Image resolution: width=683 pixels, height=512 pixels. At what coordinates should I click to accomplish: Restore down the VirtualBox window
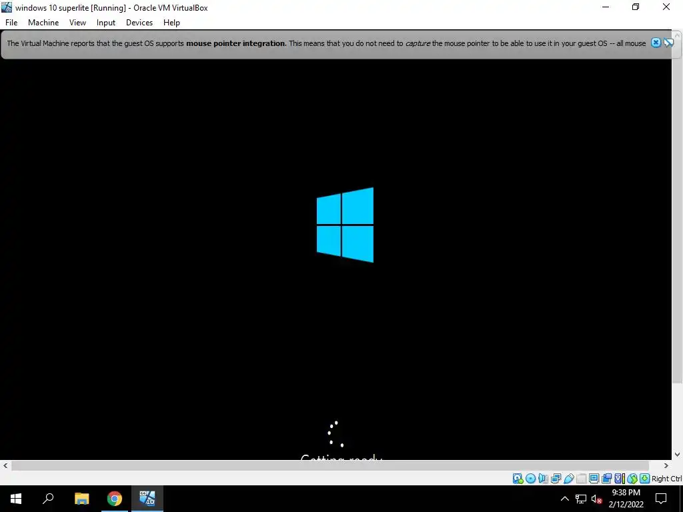636,7
